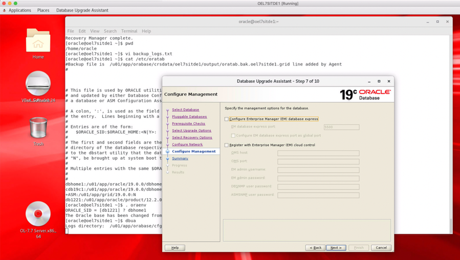Screen dimensions: 460x260
Task: Open the terminal File menu
Action: [71, 31]
